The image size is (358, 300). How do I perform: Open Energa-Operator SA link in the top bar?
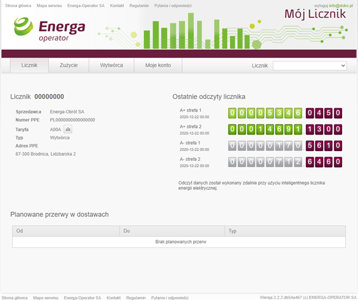(86, 6)
